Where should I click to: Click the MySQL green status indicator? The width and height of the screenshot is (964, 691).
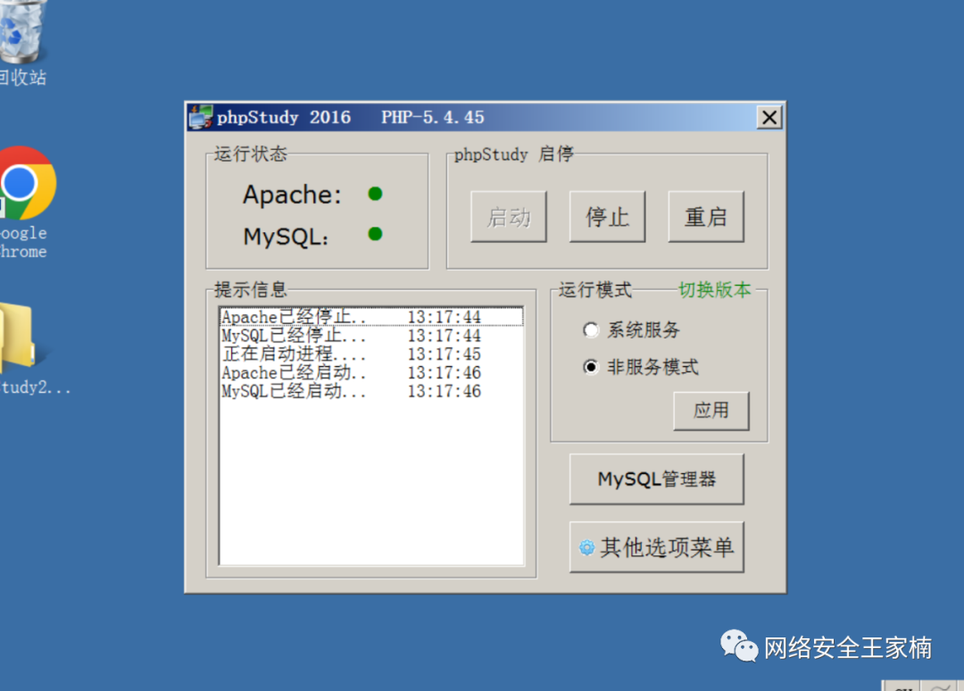(x=375, y=234)
